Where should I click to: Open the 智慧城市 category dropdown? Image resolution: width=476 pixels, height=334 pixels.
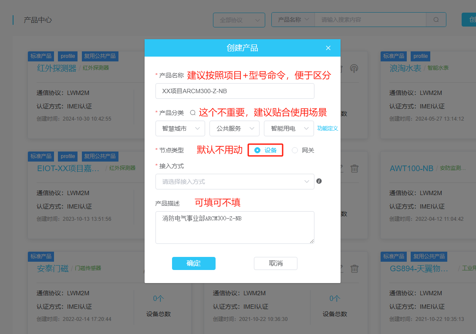coord(180,128)
